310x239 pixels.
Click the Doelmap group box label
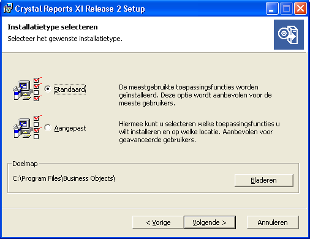point(25,164)
